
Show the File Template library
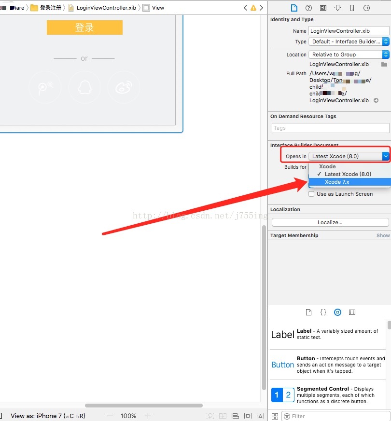(308, 312)
